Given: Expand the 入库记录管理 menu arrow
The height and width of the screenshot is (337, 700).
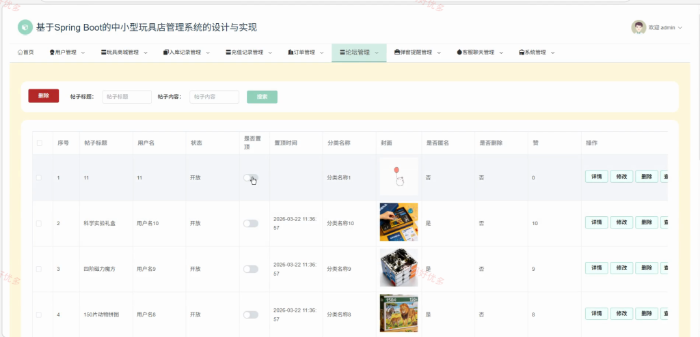Looking at the screenshot, I should pyautogui.click(x=208, y=53).
